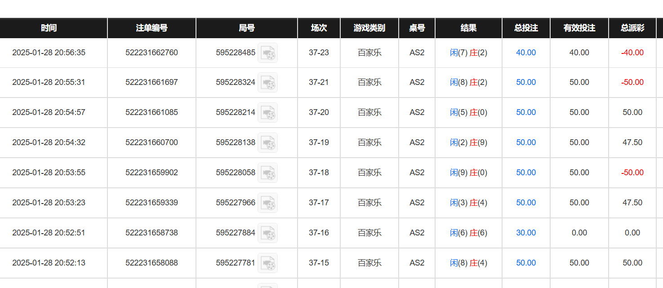Launch video replay for round 595227781
Screen dimensions: 663x288
tap(267, 263)
